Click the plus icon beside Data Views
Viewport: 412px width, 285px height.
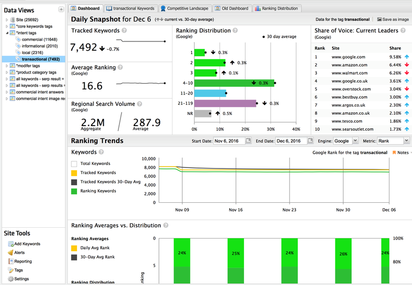pos(61,10)
